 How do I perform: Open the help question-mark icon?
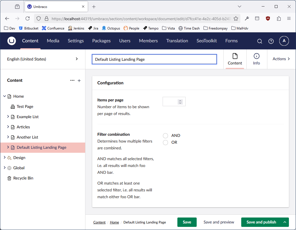click(271, 41)
